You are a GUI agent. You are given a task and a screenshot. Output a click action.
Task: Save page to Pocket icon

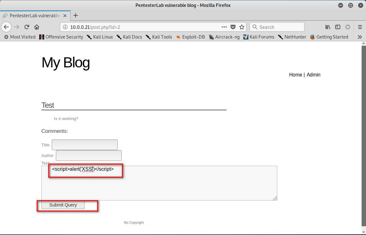[233, 27]
